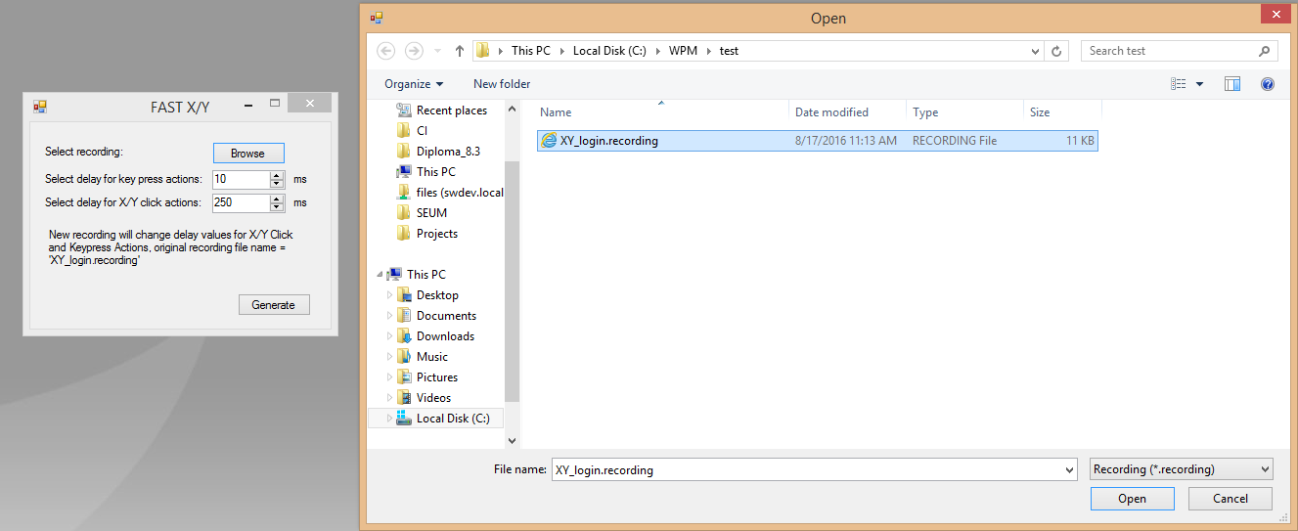Open the File name history dropdown
The height and width of the screenshot is (531, 1298).
pyautogui.click(x=1069, y=469)
